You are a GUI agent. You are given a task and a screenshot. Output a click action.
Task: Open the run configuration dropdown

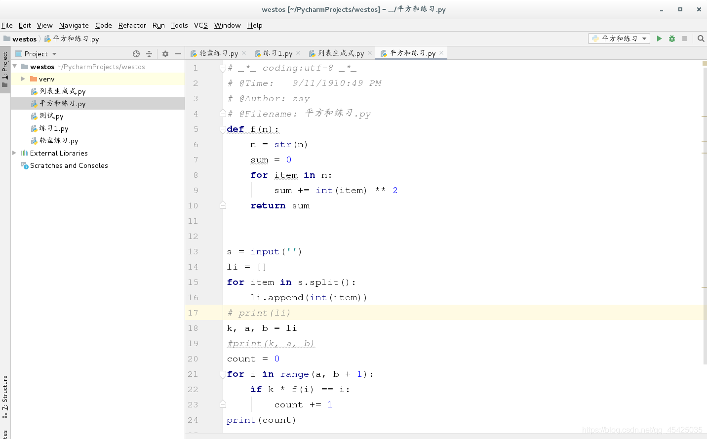pyautogui.click(x=619, y=39)
